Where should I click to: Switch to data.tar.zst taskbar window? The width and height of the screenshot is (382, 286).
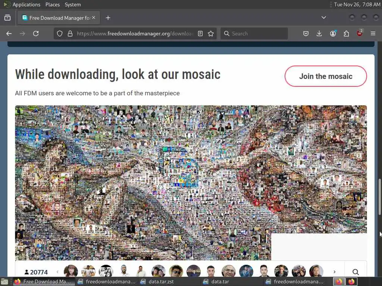(x=170, y=282)
